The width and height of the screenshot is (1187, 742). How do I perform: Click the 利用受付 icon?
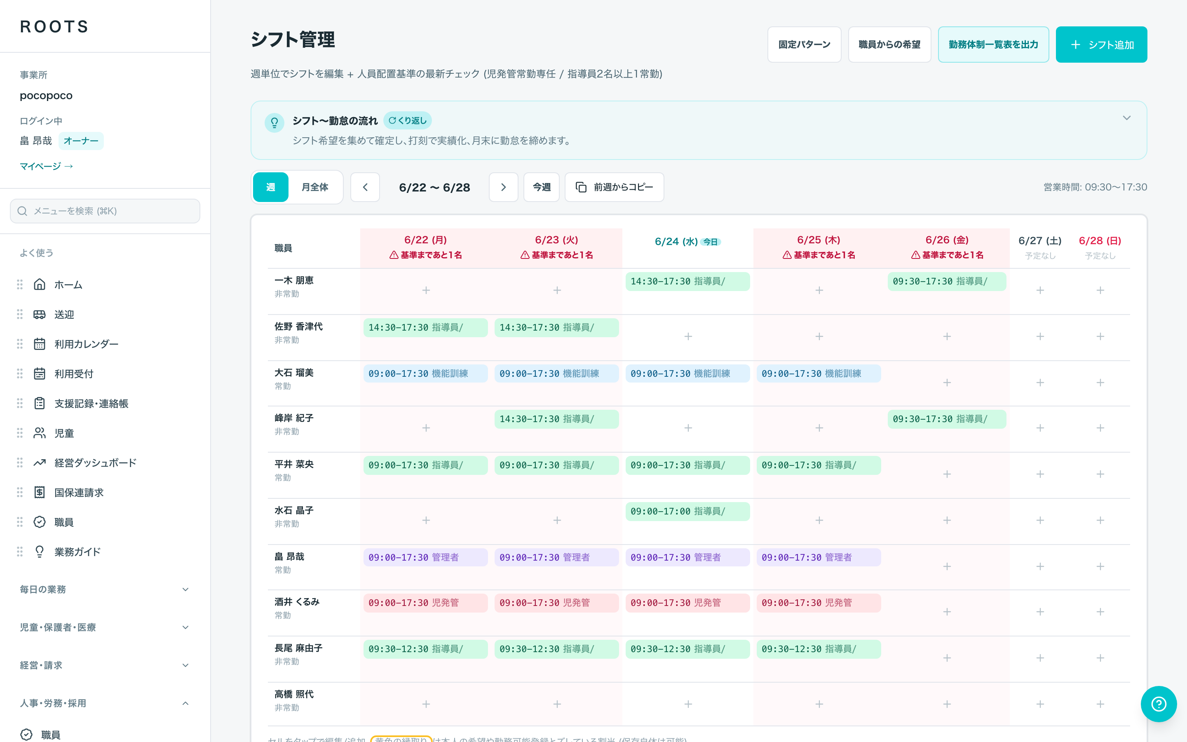[39, 374]
